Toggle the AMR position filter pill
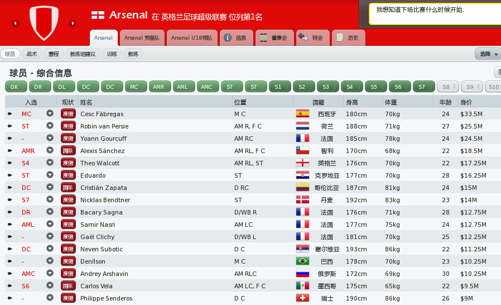Screen dimensions: 501x305 (x=160, y=87)
